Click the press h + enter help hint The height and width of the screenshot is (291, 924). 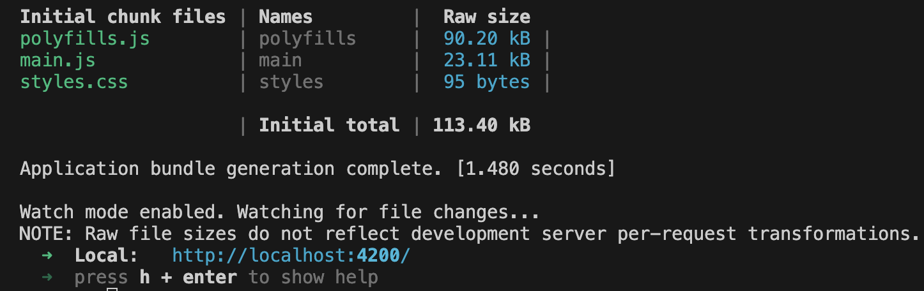226,278
